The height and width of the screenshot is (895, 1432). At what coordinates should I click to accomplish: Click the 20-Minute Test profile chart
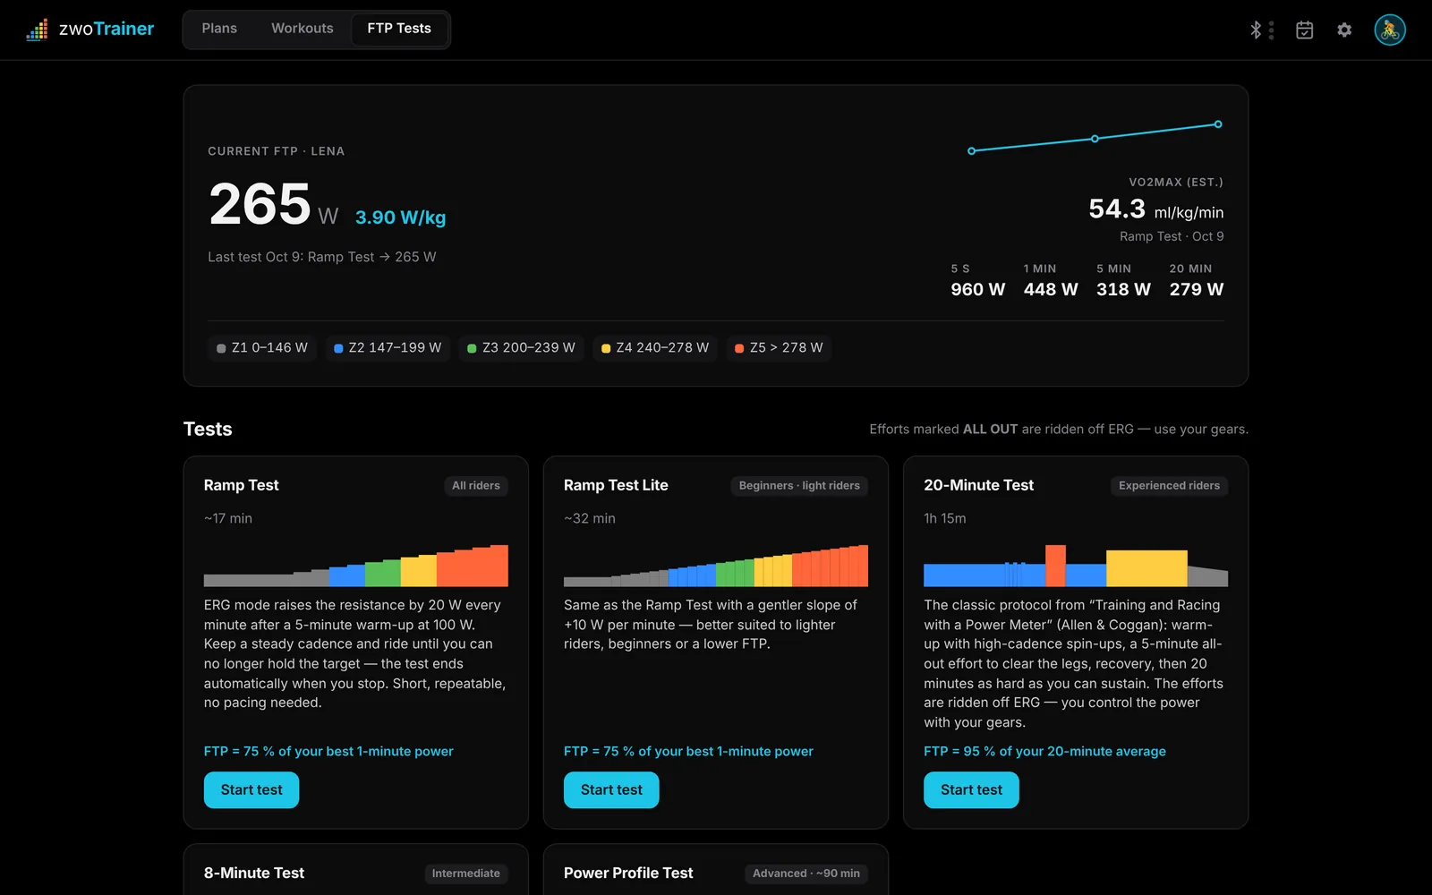[1076, 566]
